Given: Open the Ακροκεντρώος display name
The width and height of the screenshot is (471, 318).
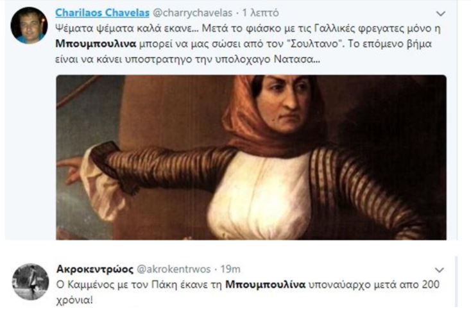Looking at the screenshot, I should tap(95, 269).
